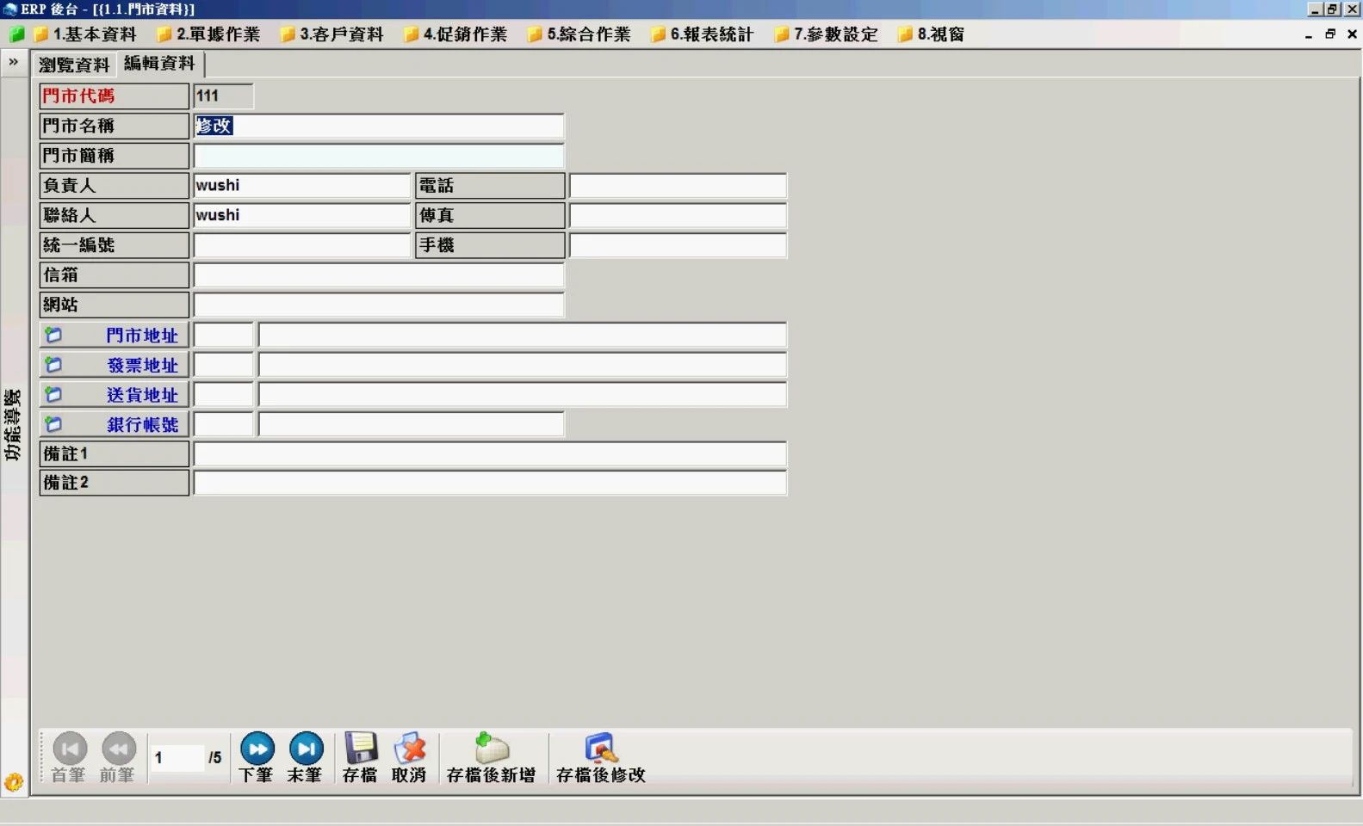Click 網站 website input field

tap(379, 305)
